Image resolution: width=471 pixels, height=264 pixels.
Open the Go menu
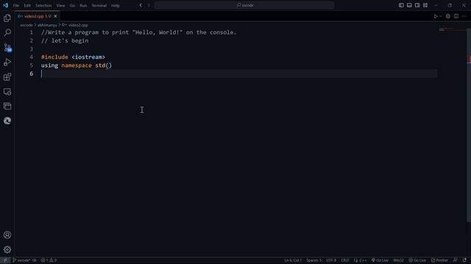(72, 5)
